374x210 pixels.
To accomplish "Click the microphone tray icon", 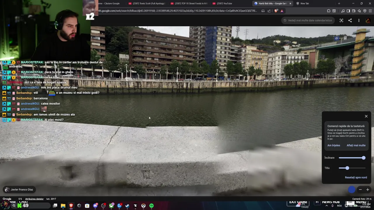I will [333, 206].
